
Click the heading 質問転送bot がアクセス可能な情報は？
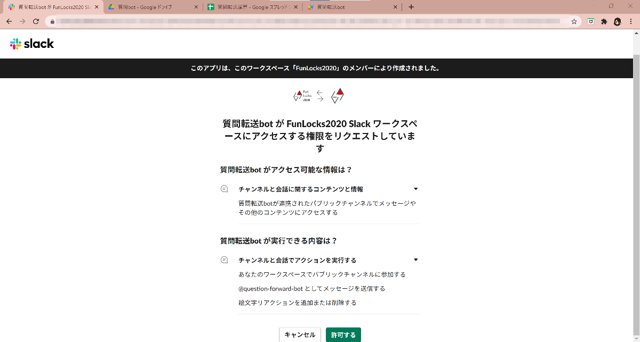[286, 170]
